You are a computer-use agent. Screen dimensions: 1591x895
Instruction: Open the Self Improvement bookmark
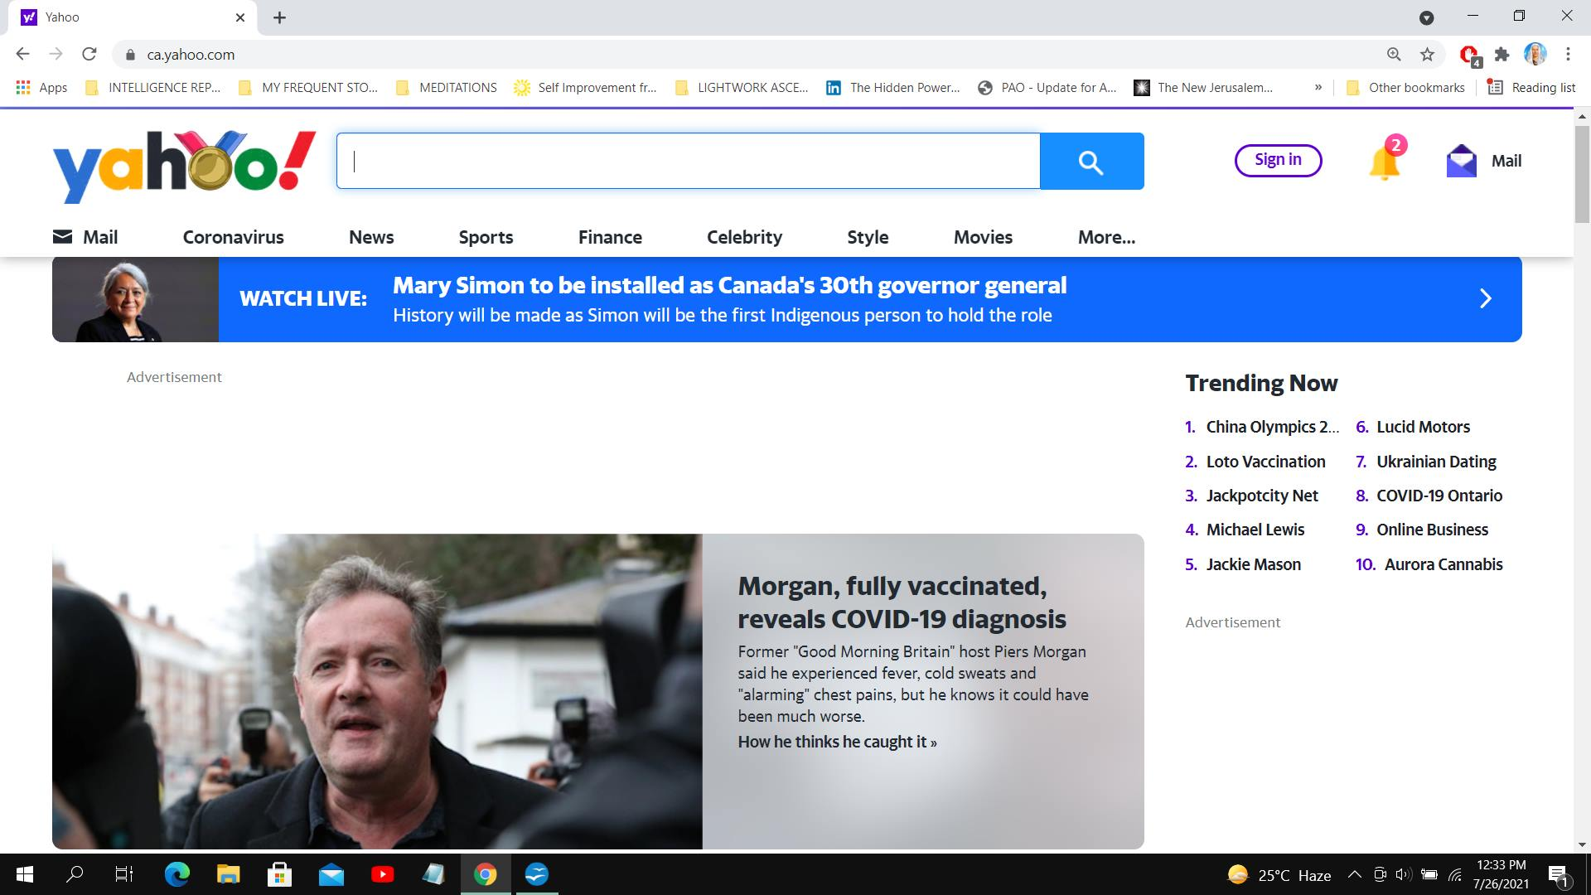(586, 87)
